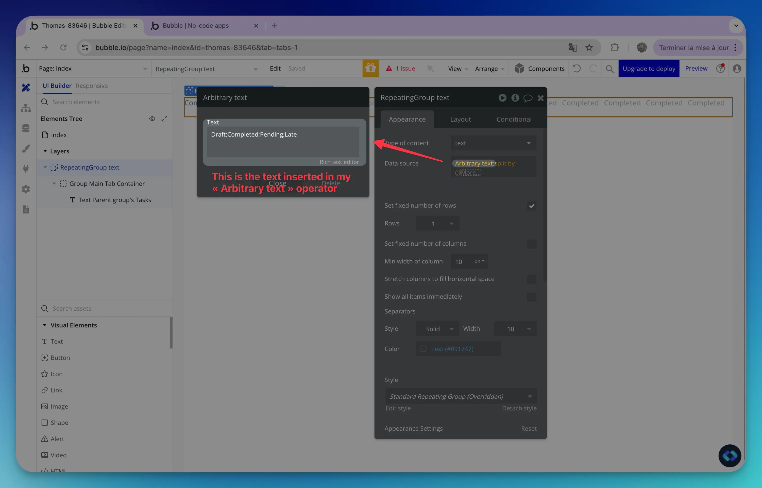Click the Arbitrary text input containing Draft;Completed;Pending;Late
762x488 pixels.
click(x=283, y=142)
